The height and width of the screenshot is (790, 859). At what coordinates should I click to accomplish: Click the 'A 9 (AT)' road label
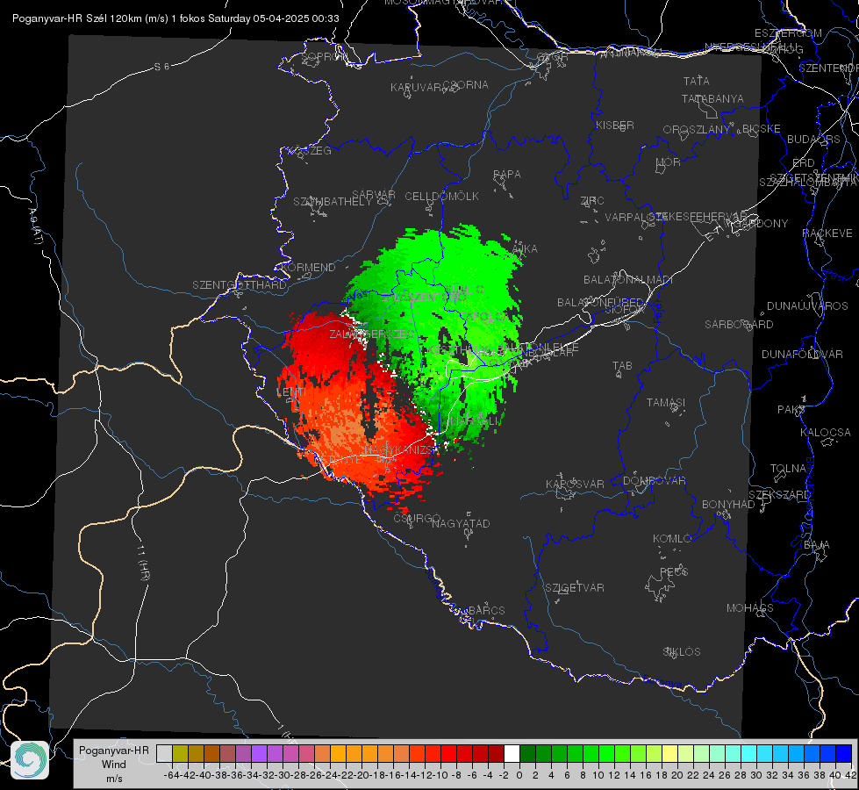coord(35,226)
